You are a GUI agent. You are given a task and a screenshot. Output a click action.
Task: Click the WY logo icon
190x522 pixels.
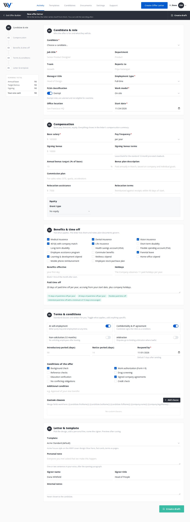pyautogui.click(x=8, y=5)
